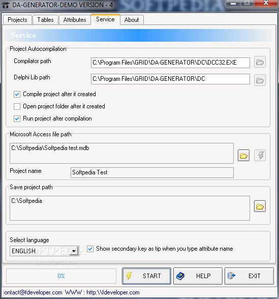279x299 pixels.
Task: Click the lightning icon beside Access file path
Action: [260, 156]
